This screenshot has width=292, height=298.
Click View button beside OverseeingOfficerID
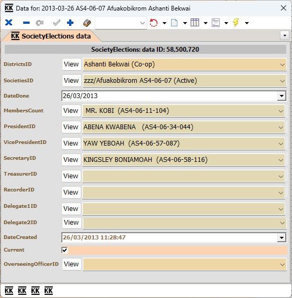[71, 264]
